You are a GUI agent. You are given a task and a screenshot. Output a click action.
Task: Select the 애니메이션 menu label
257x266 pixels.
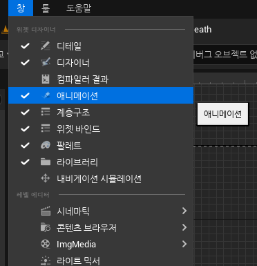pos(77,96)
